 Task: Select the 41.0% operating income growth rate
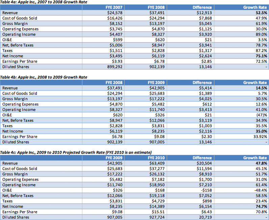(x=262, y=110)
